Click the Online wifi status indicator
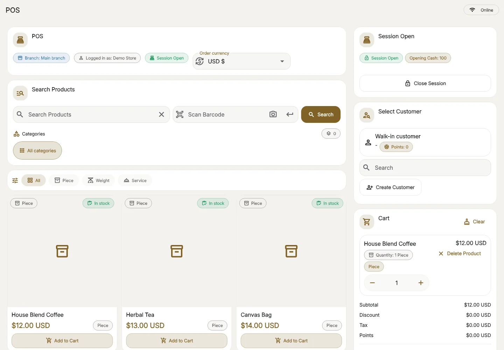The image size is (504, 350). [x=481, y=10]
